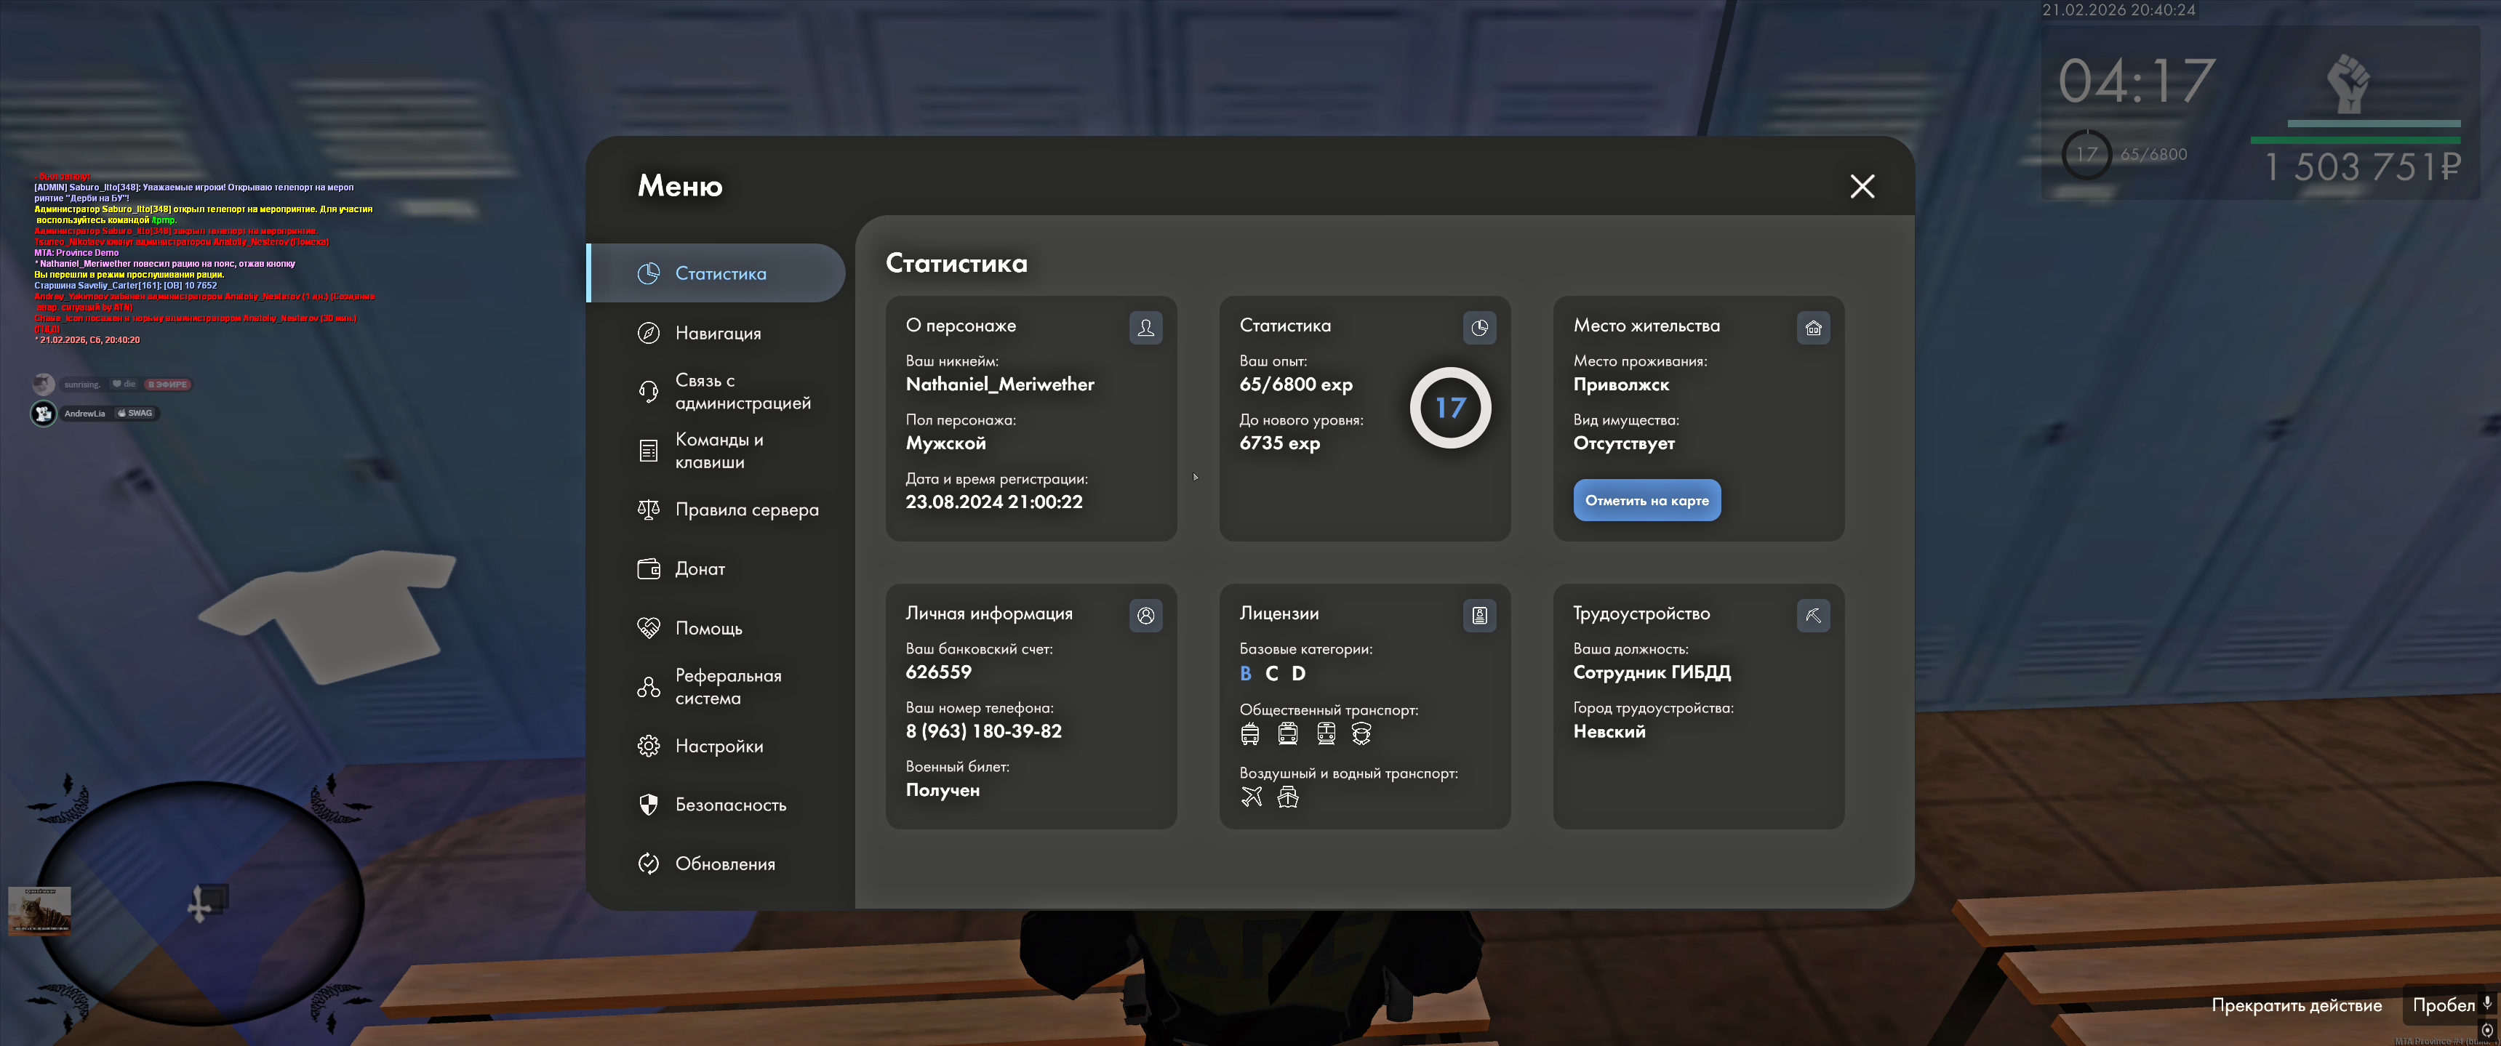2501x1046 pixels.
Task: Select the B license category
Action: point(1246,673)
